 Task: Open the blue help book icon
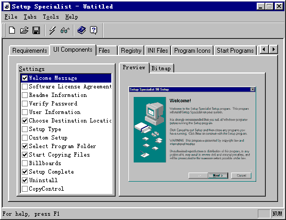click(81, 30)
